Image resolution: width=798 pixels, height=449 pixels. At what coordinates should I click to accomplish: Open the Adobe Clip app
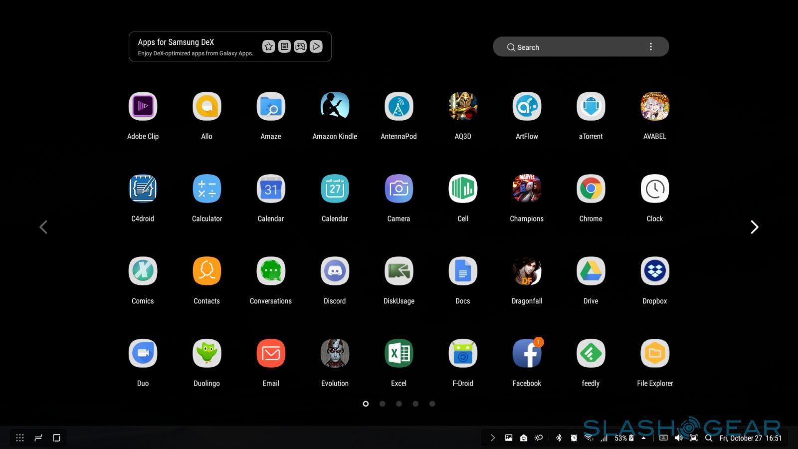tap(143, 107)
